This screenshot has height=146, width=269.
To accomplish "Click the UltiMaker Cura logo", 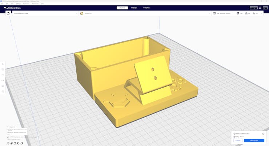I will click(12, 8).
